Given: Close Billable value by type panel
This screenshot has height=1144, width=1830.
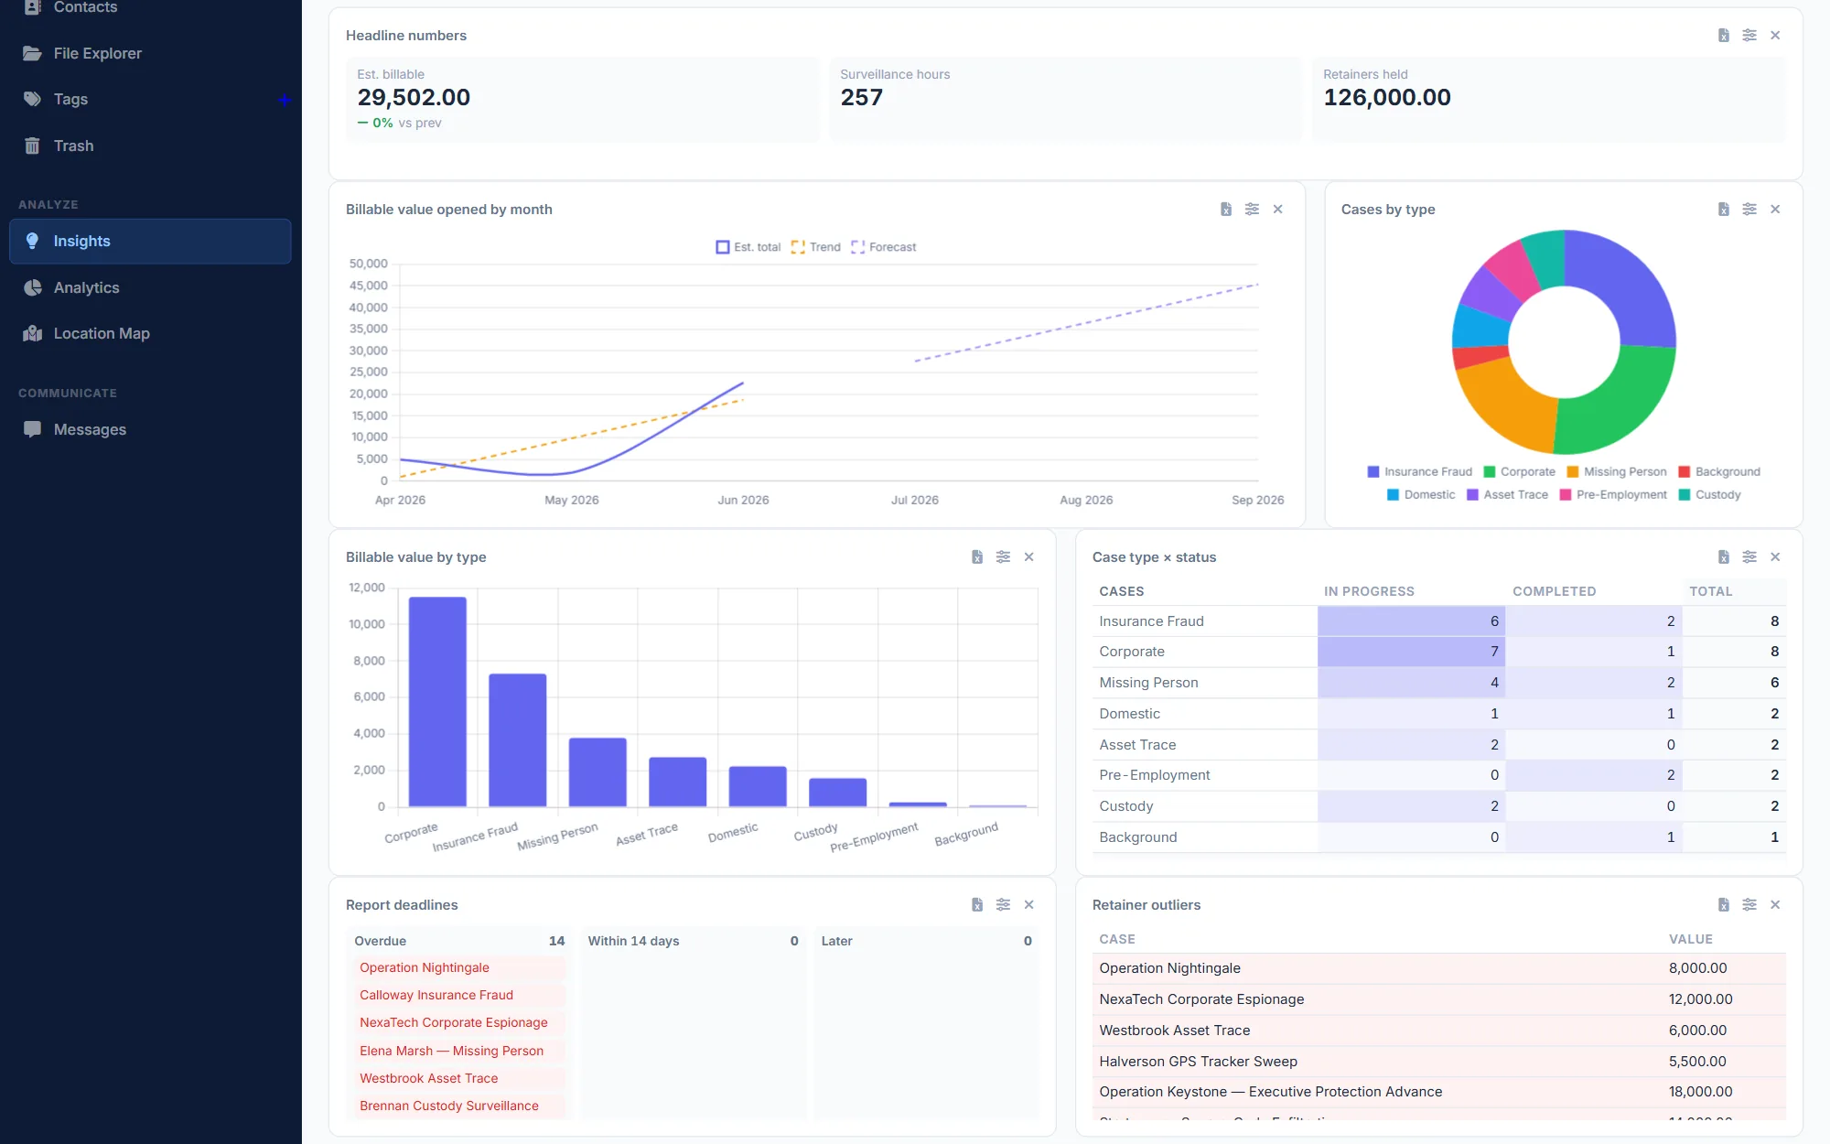Looking at the screenshot, I should click(x=1029, y=556).
